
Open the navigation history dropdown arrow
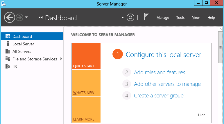26,18
